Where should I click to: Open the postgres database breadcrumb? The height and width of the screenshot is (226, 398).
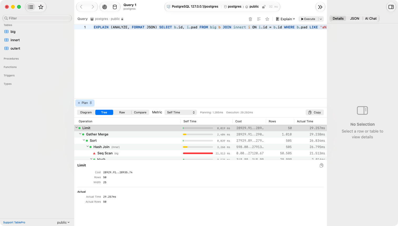point(233,7)
